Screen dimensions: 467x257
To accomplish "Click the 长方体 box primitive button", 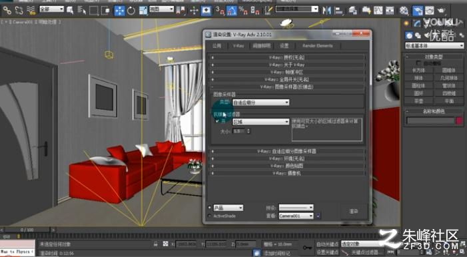I will [x=418, y=71].
